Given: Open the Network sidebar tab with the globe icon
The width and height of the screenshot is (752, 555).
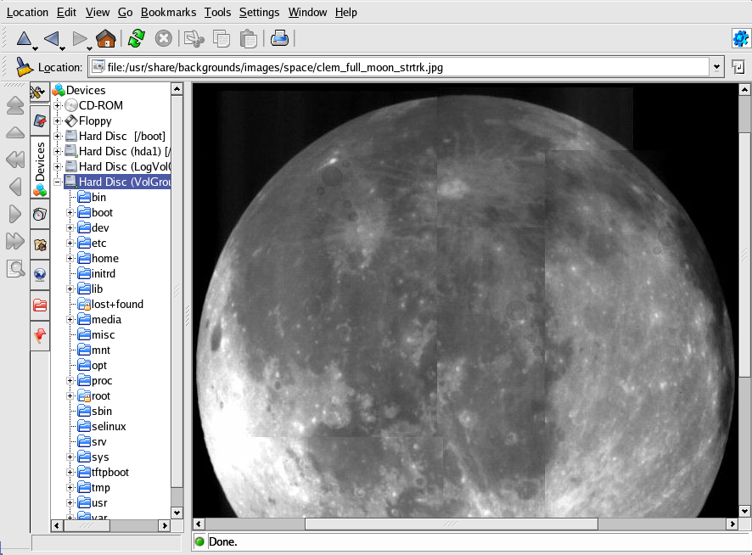Looking at the screenshot, I should pos(39,275).
